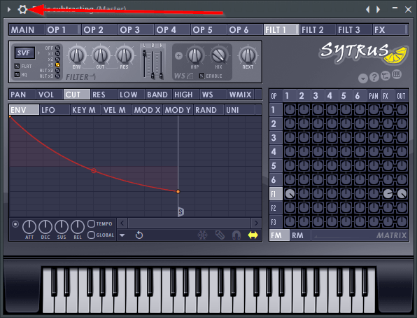Click the filter CUT knob
417x318 pixels.
coord(100,55)
